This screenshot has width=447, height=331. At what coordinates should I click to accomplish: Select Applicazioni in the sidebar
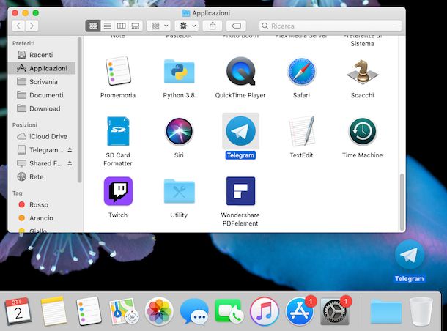[x=42, y=68]
